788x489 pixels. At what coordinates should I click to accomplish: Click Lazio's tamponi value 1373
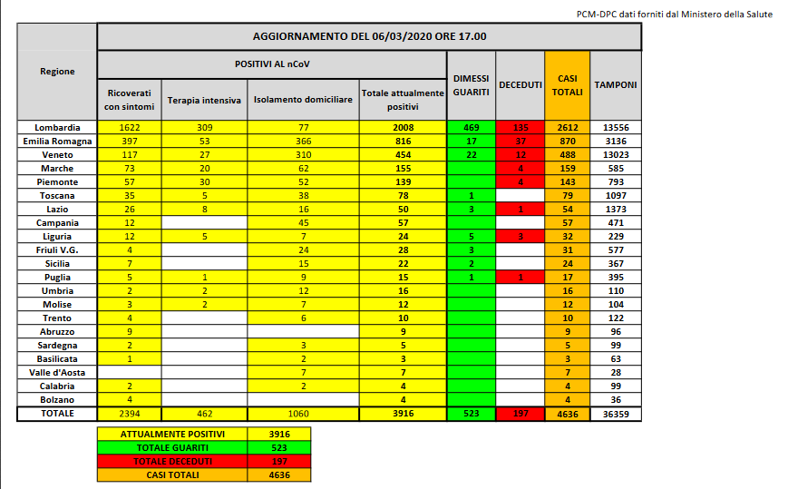616,209
